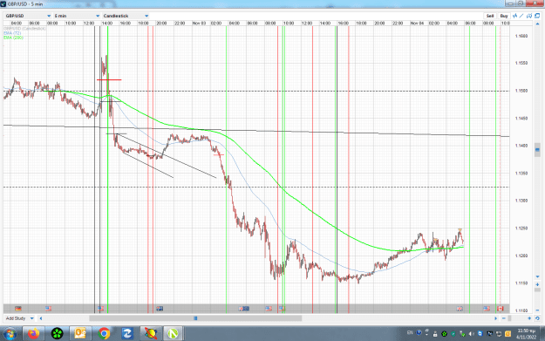
Task: Open the Candlestick chart type dropdown
Action: [x=126, y=16]
